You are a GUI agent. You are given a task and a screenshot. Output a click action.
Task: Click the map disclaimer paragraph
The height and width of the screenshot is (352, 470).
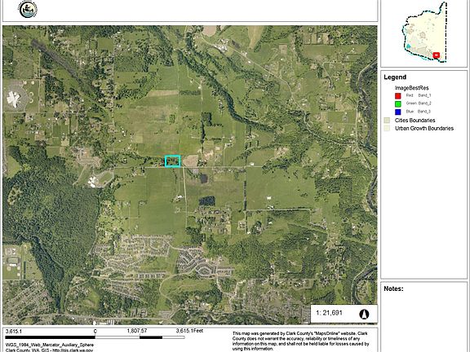tap(300, 341)
